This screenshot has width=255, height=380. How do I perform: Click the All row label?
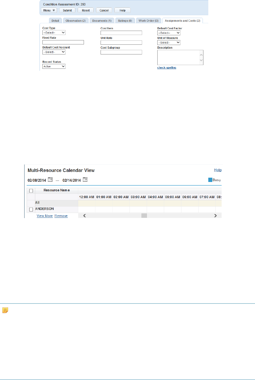37,202
